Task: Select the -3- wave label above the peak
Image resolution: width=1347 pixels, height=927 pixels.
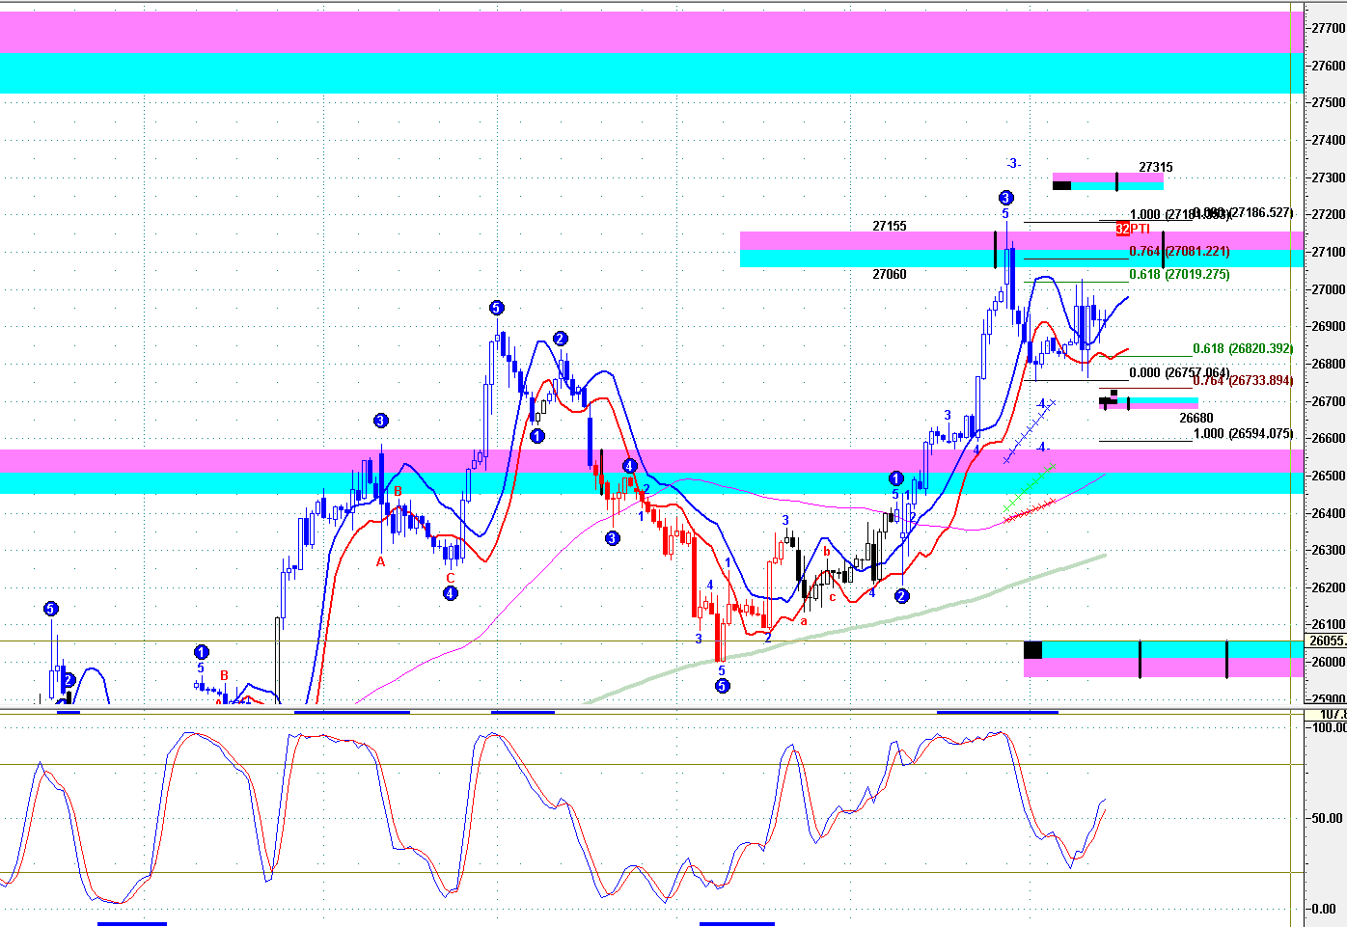Action: point(1012,163)
